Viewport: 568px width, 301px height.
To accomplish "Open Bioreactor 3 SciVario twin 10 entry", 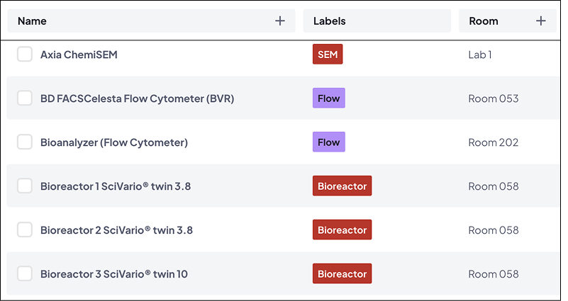I will pyautogui.click(x=113, y=274).
